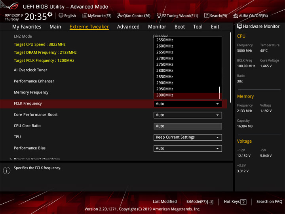The width and height of the screenshot is (285, 214).
Task: Select the FCLK Frequency row label
Action: pyautogui.click(x=28, y=103)
